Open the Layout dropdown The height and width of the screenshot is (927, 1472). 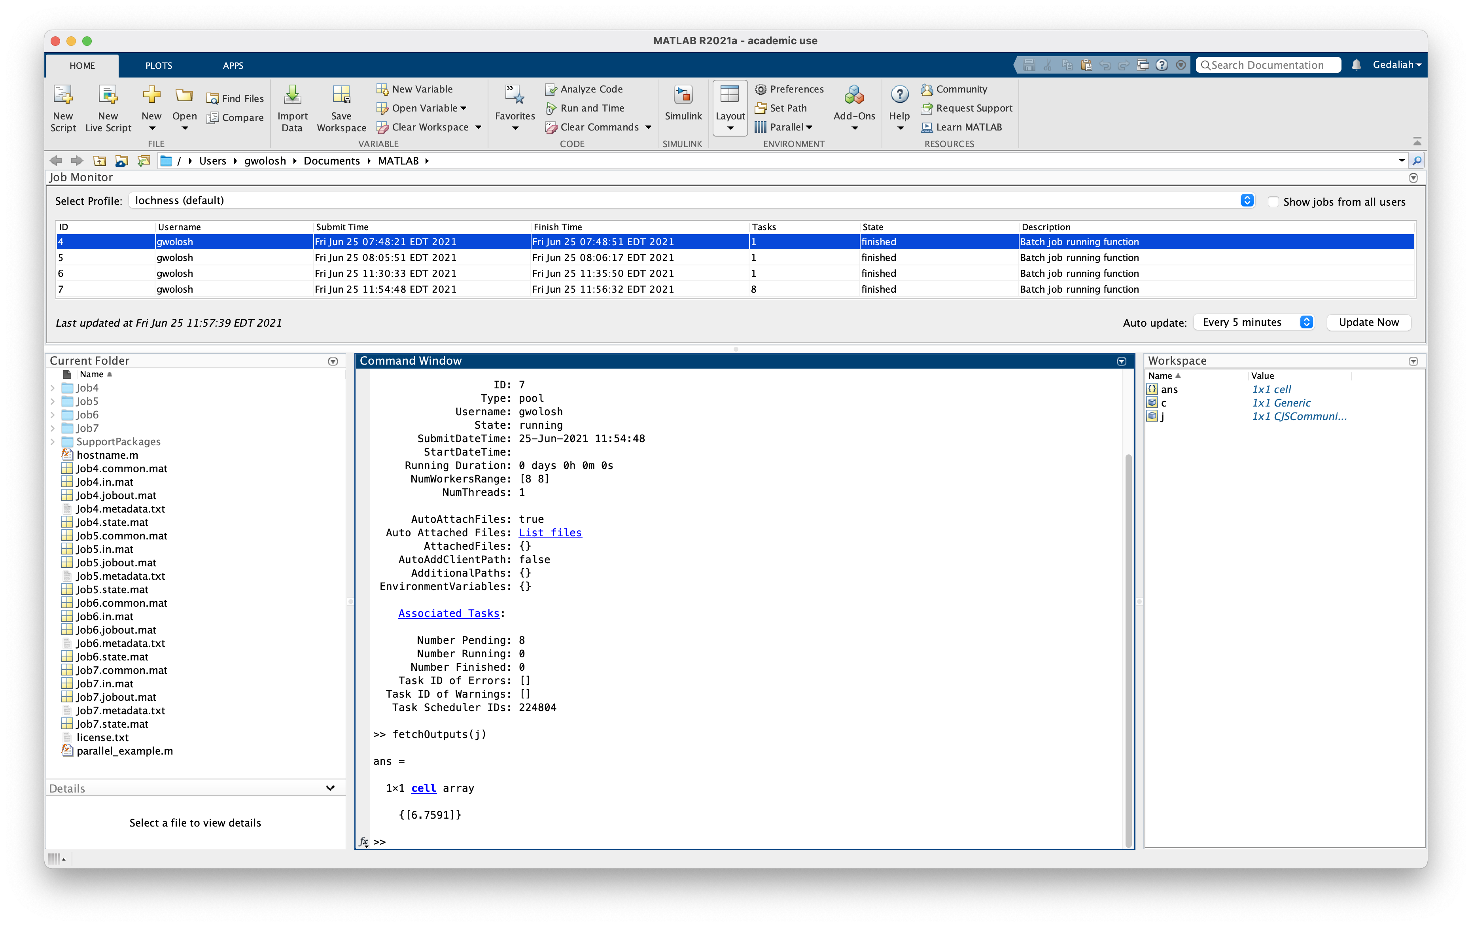point(730,108)
